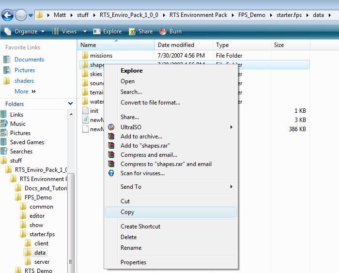Viewport: 339px width, 273px height.
Task: Click the Burn toolbar icon
Action: pyautogui.click(x=162, y=31)
